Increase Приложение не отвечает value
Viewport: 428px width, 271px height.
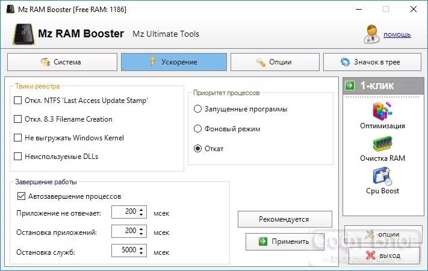141,210
